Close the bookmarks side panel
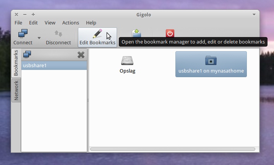This screenshot has height=165, width=274. 81,55
